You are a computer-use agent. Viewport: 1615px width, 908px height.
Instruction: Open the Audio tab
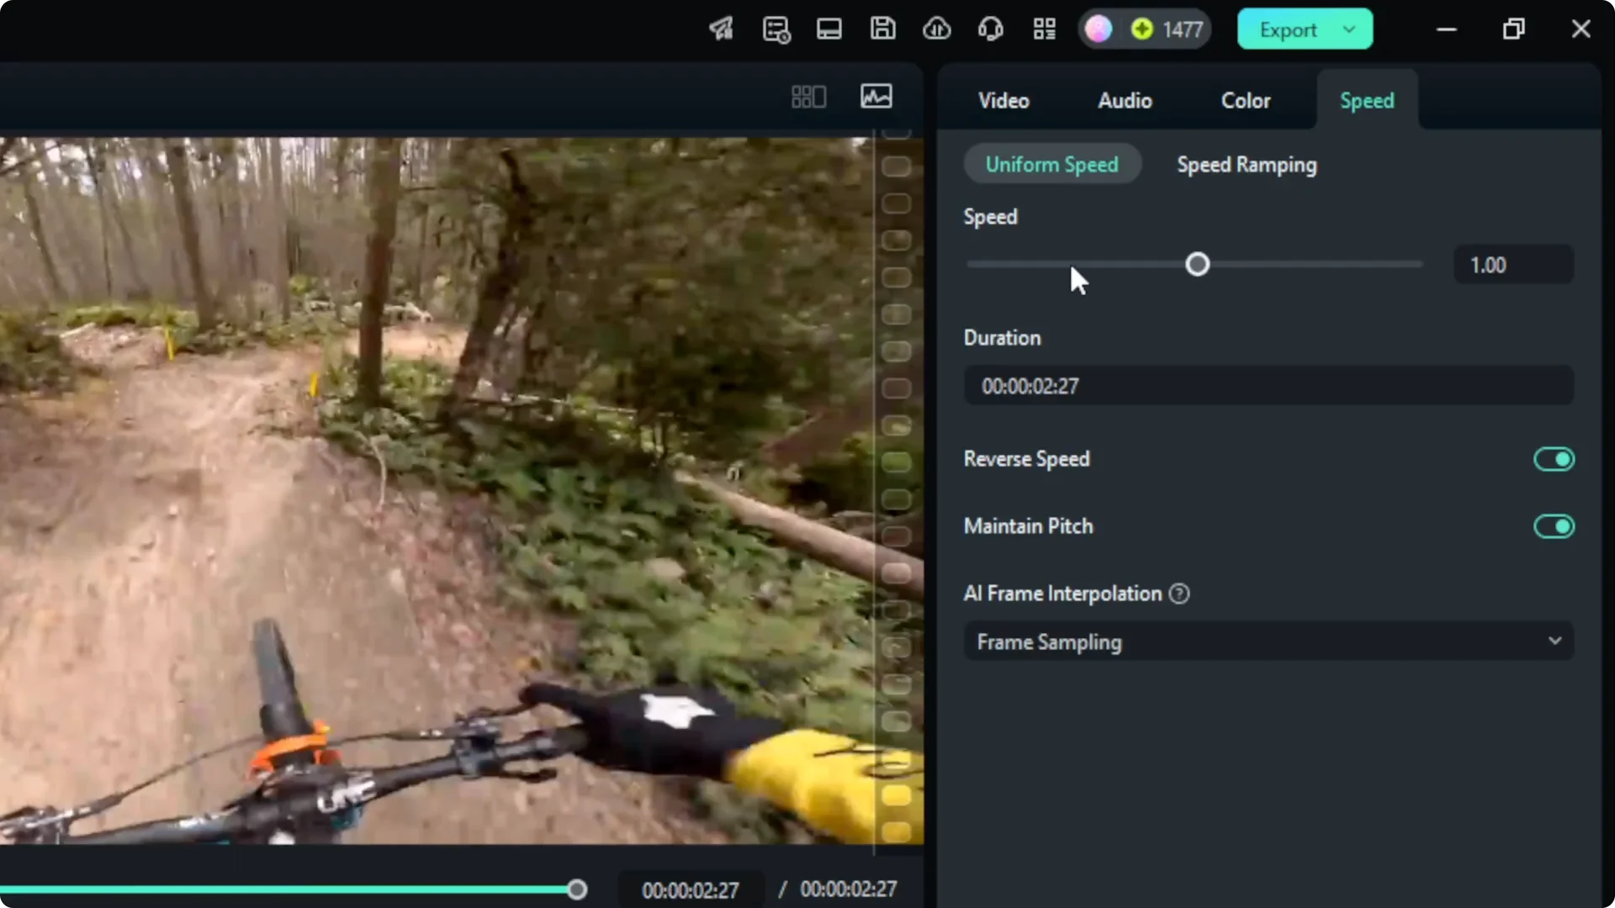coord(1125,100)
